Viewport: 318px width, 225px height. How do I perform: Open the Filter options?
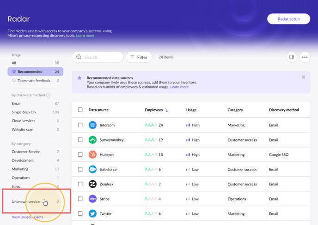pyautogui.click(x=139, y=57)
